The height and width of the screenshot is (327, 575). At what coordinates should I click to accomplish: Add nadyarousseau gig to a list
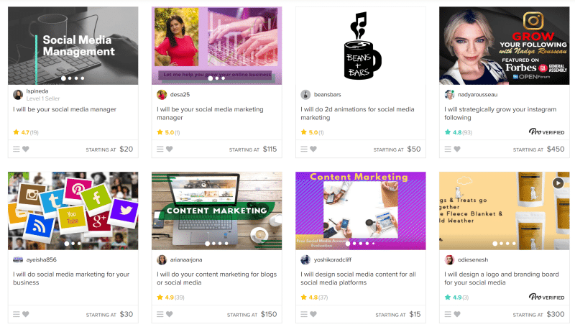(x=448, y=149)
